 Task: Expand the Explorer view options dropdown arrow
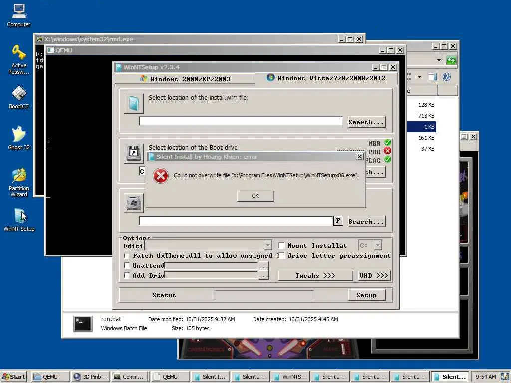(x=419, y=77)
